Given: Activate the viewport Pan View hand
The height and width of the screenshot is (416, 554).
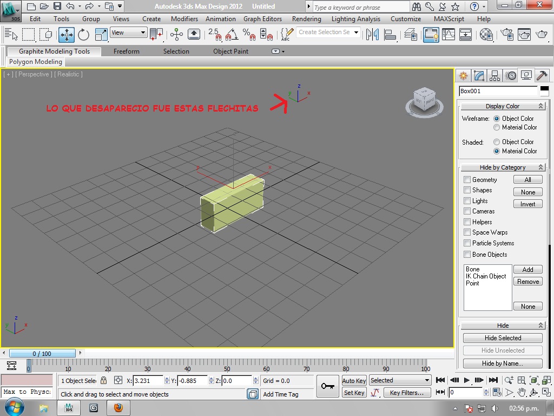Looking at the screenshot, I should (522, 392).
